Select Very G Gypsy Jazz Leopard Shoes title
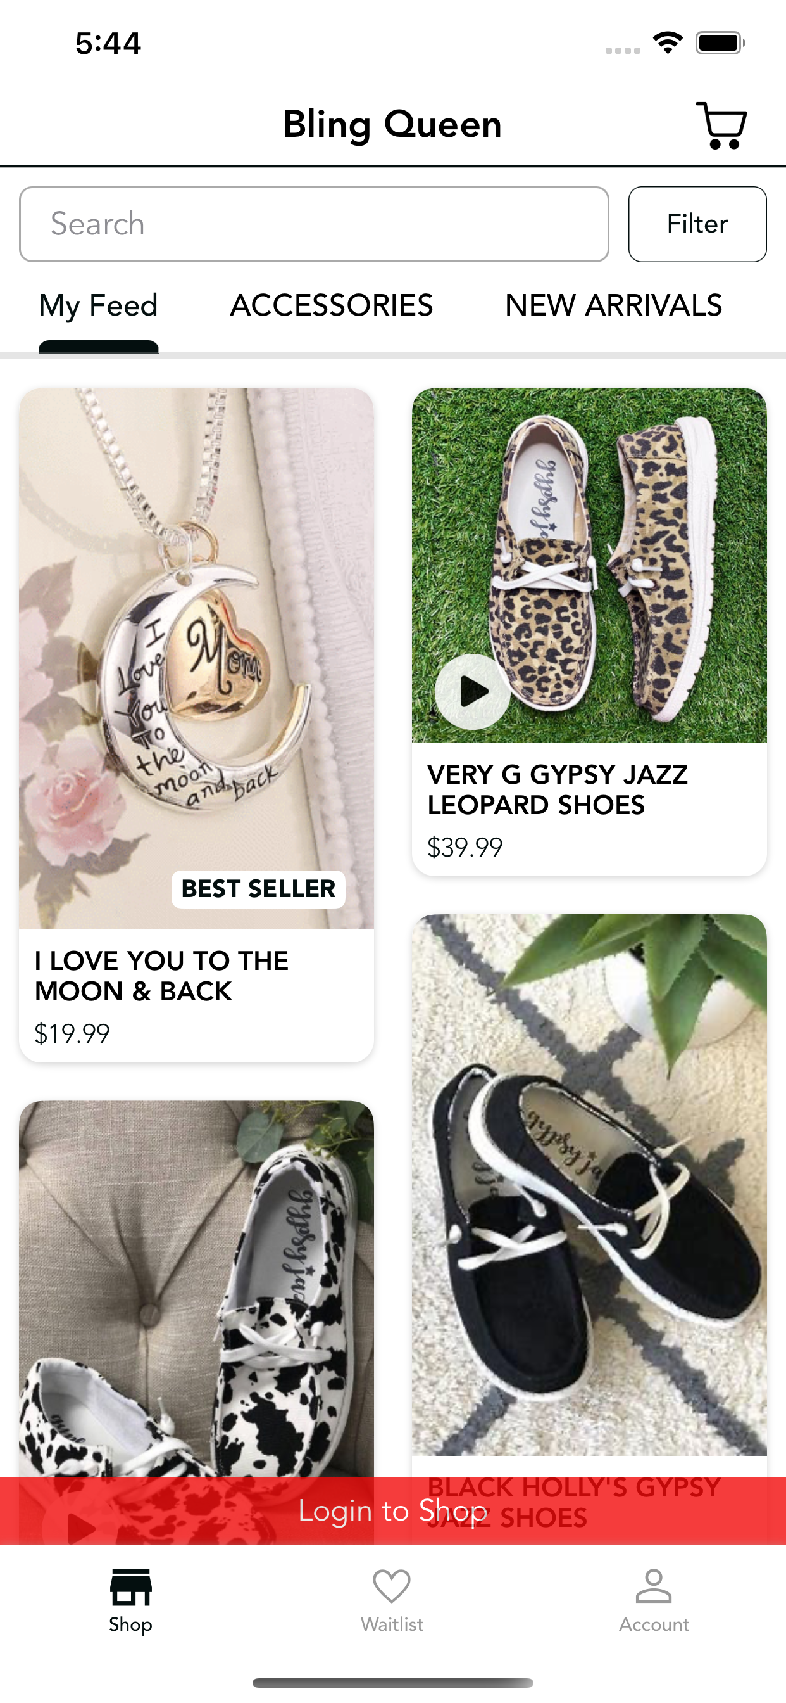 point(558,790)
